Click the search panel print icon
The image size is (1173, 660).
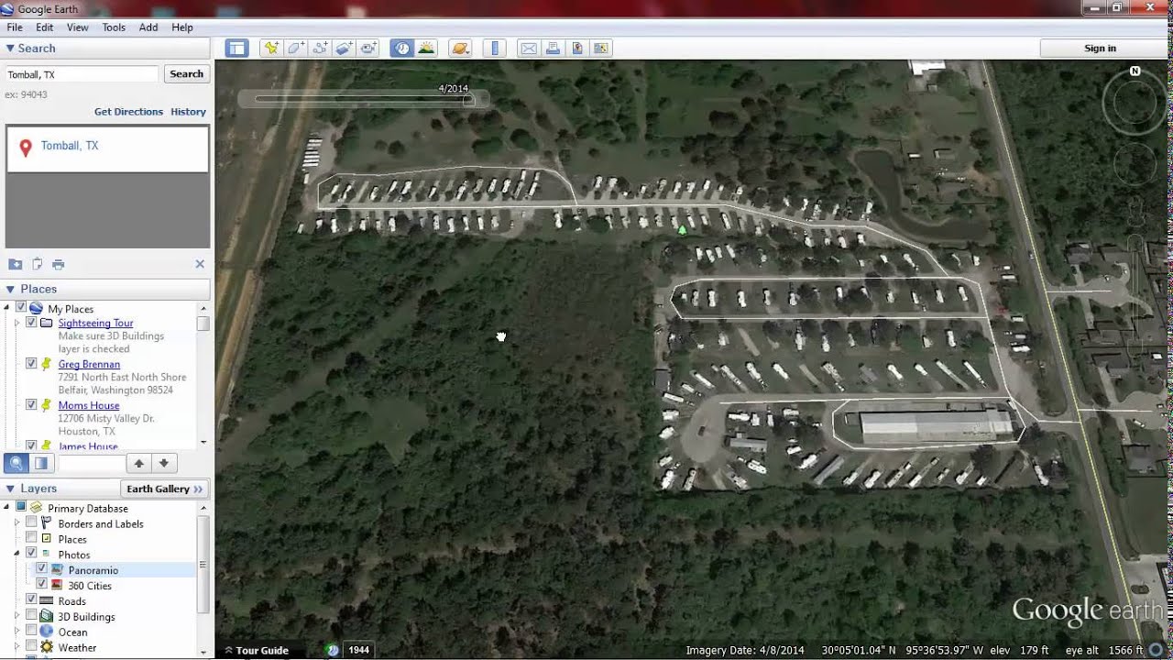tap(59, 264)
